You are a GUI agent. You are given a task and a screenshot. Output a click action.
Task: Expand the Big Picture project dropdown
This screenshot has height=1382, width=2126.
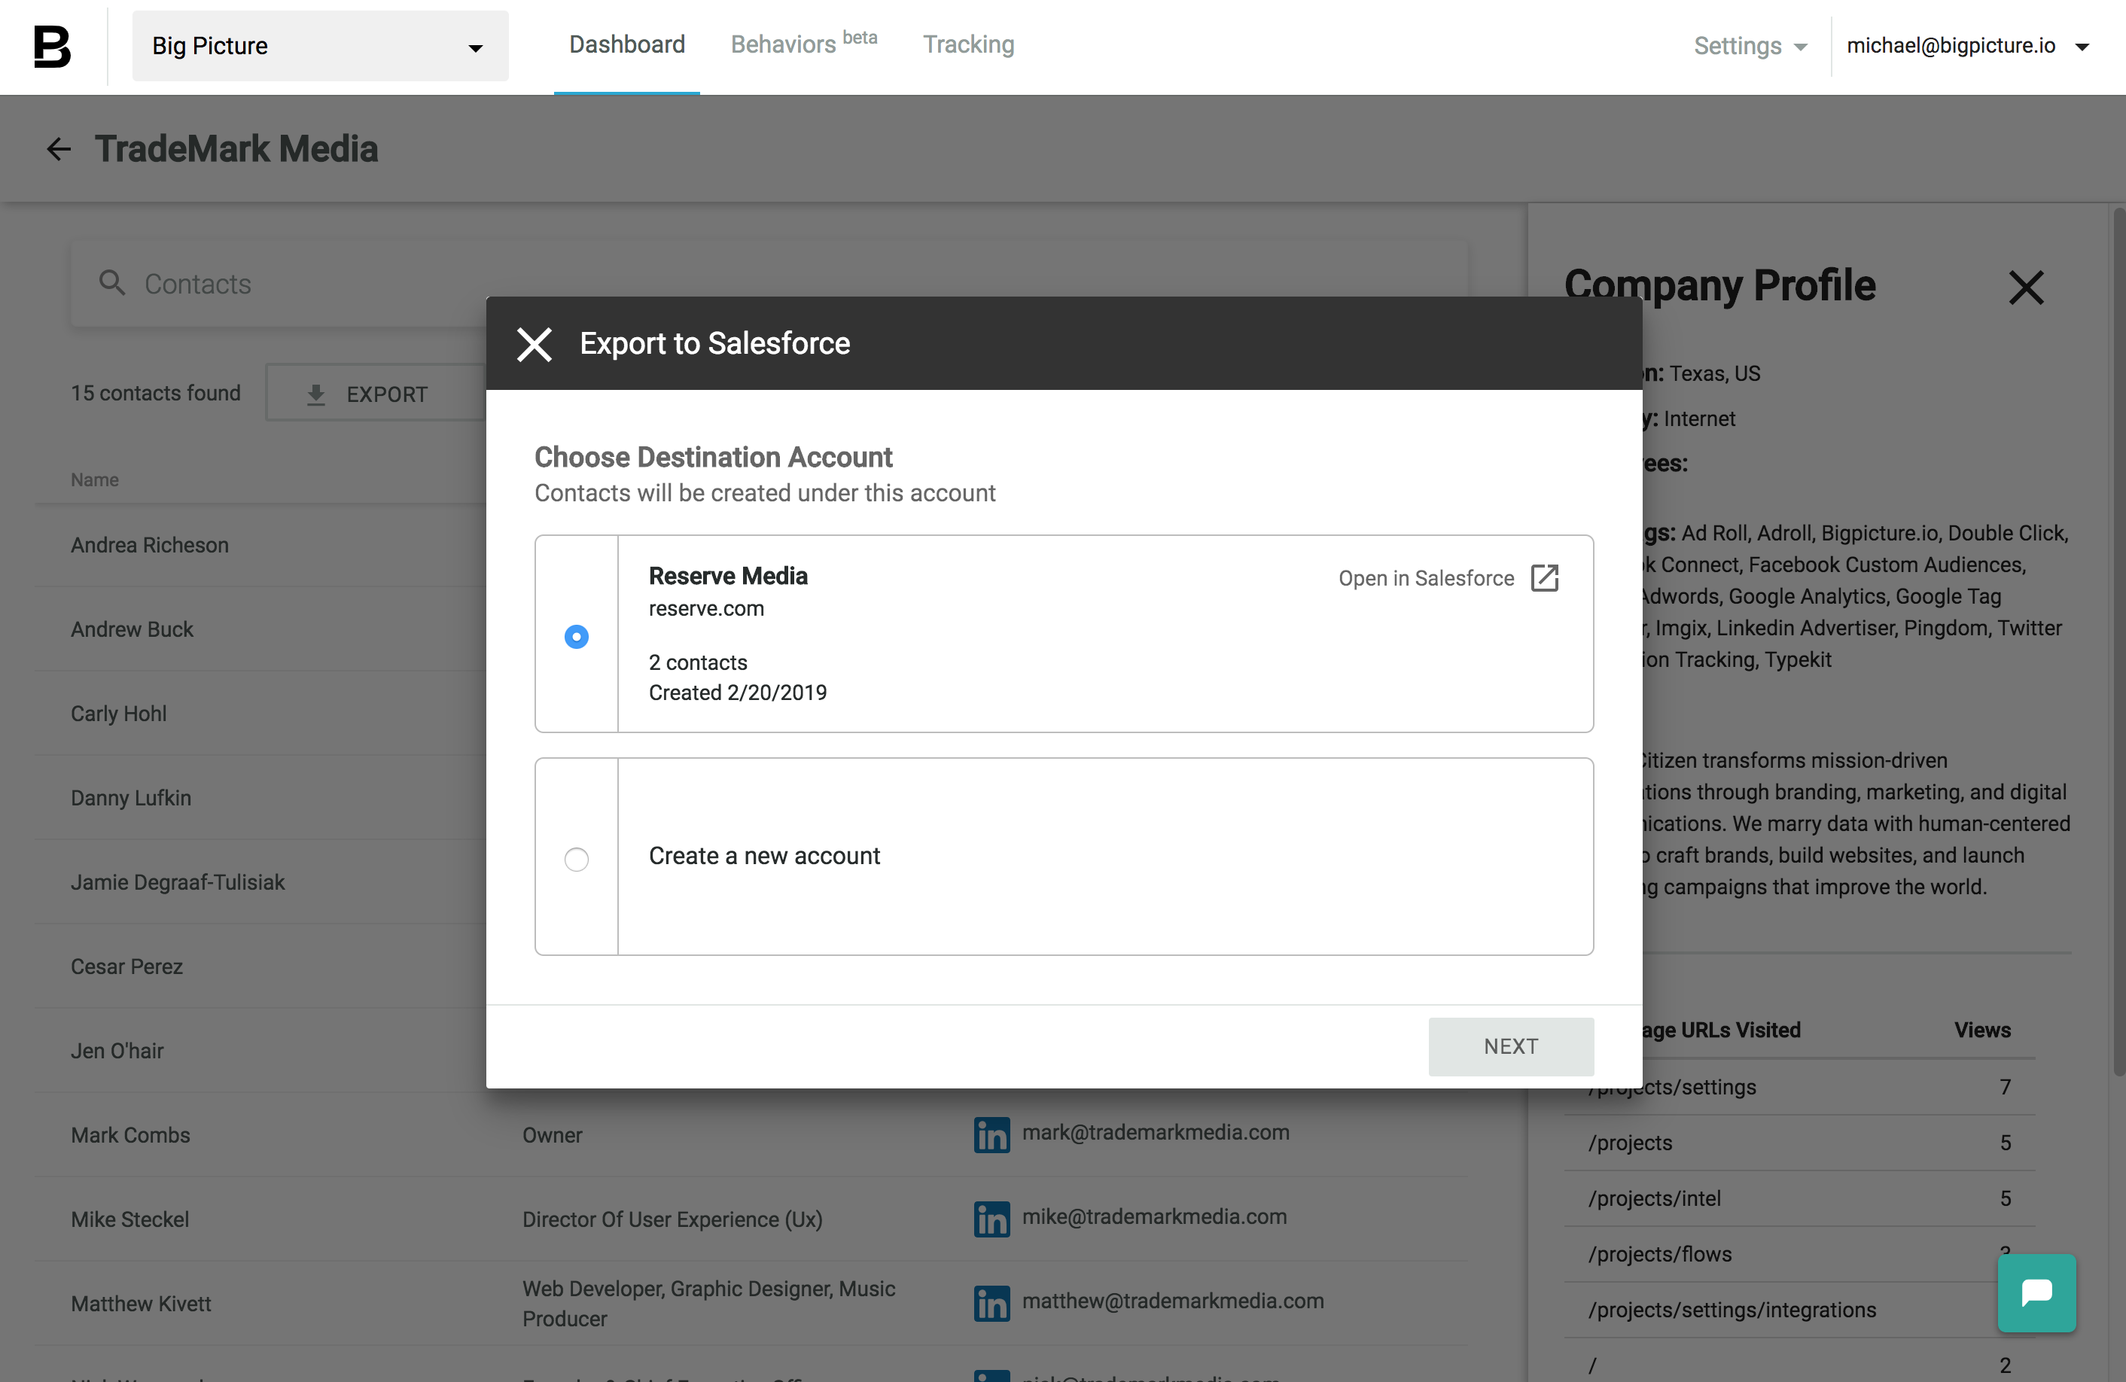320,47
